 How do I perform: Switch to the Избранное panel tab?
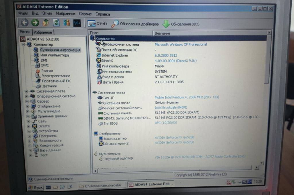43,32
